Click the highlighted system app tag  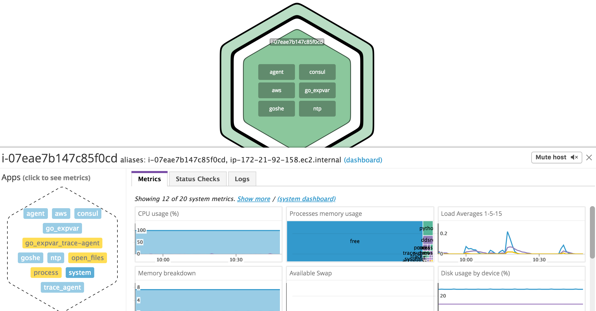coord(80,273)
